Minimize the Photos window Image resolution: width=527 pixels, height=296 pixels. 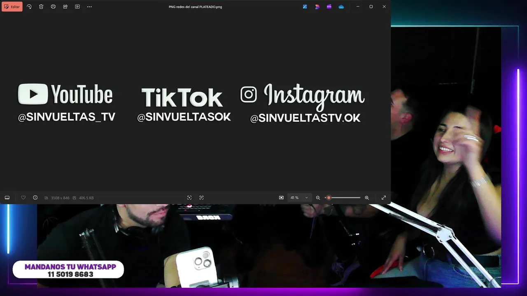click(358, 7)
